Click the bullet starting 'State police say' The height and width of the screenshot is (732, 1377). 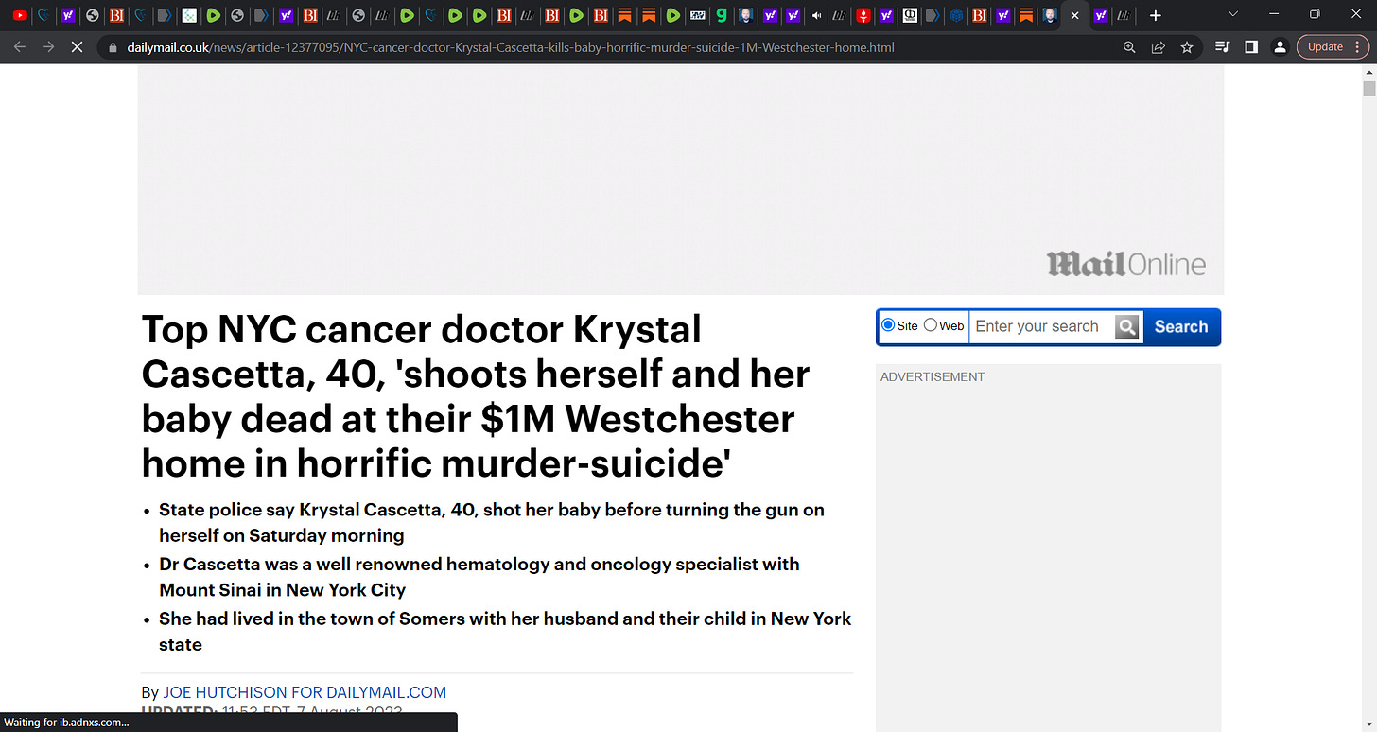[x=492, y=522]
